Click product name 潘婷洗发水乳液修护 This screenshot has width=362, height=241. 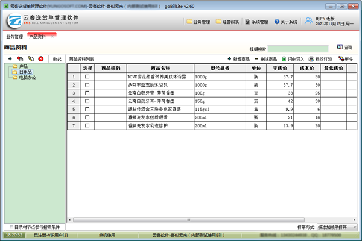(x=148, y=125)
